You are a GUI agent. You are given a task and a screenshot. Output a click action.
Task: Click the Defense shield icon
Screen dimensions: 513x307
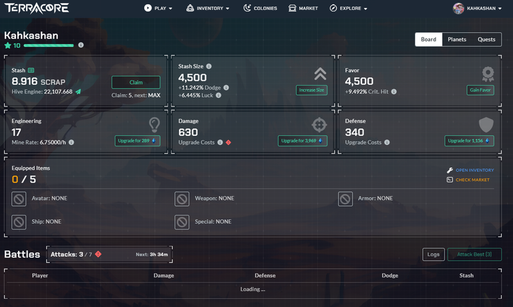click(x=486, y=125)
